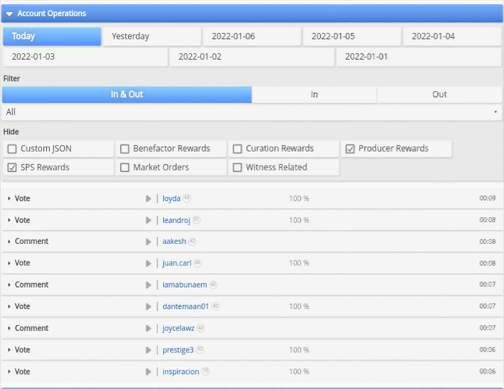Open the prestige3 account link
Viewport: 504px width, 389px height.
(x=178, y=350)
